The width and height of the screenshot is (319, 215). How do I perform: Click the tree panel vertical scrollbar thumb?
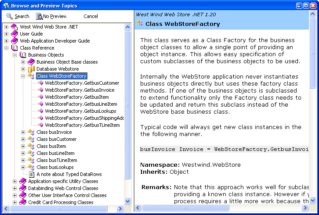[x=127, y=105]
